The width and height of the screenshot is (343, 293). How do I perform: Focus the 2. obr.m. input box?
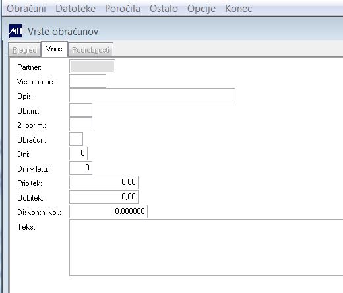point(80,124)
